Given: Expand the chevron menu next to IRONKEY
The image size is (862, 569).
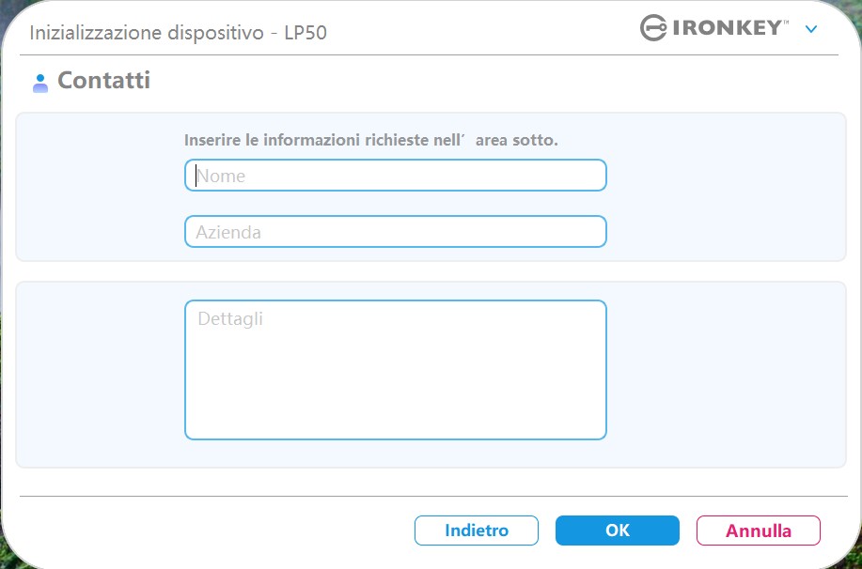Looking at the screenshot, I should [x=811, y=29].
